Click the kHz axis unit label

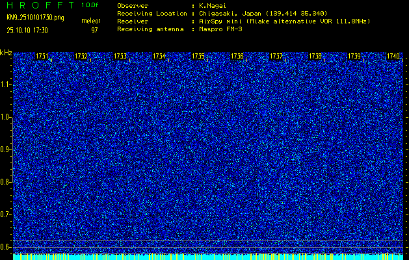click(x=6, y=52)
